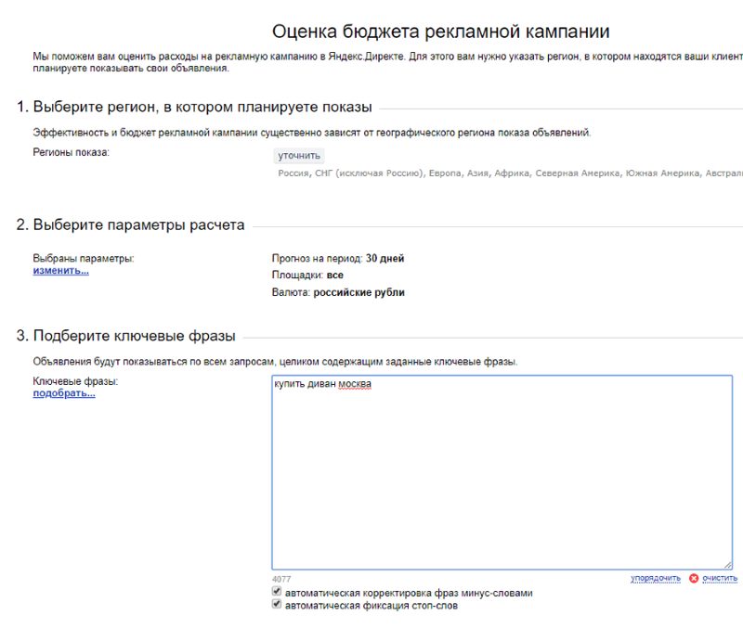Click the очистить link

click(x=720, y=578)
